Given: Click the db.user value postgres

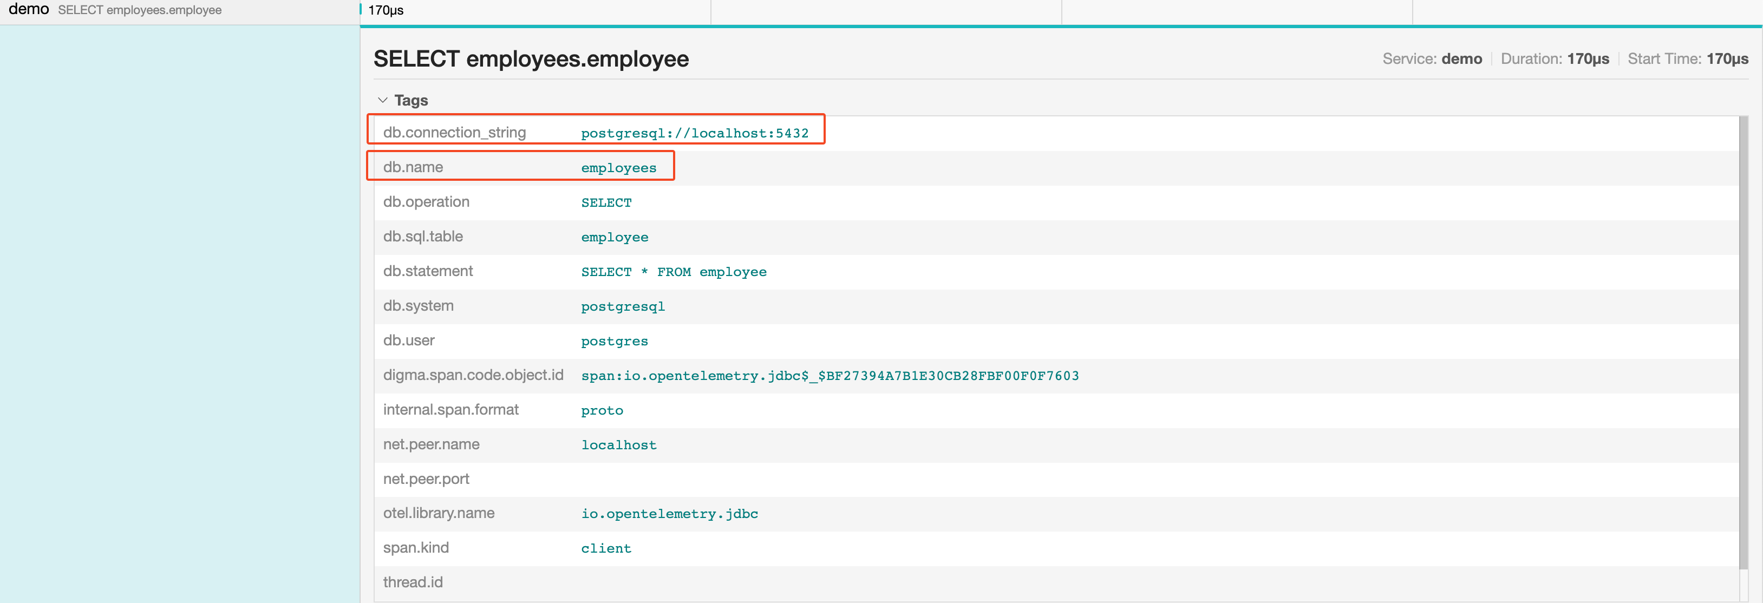Looking at the screenshot, I should click(x=614, y=341).
